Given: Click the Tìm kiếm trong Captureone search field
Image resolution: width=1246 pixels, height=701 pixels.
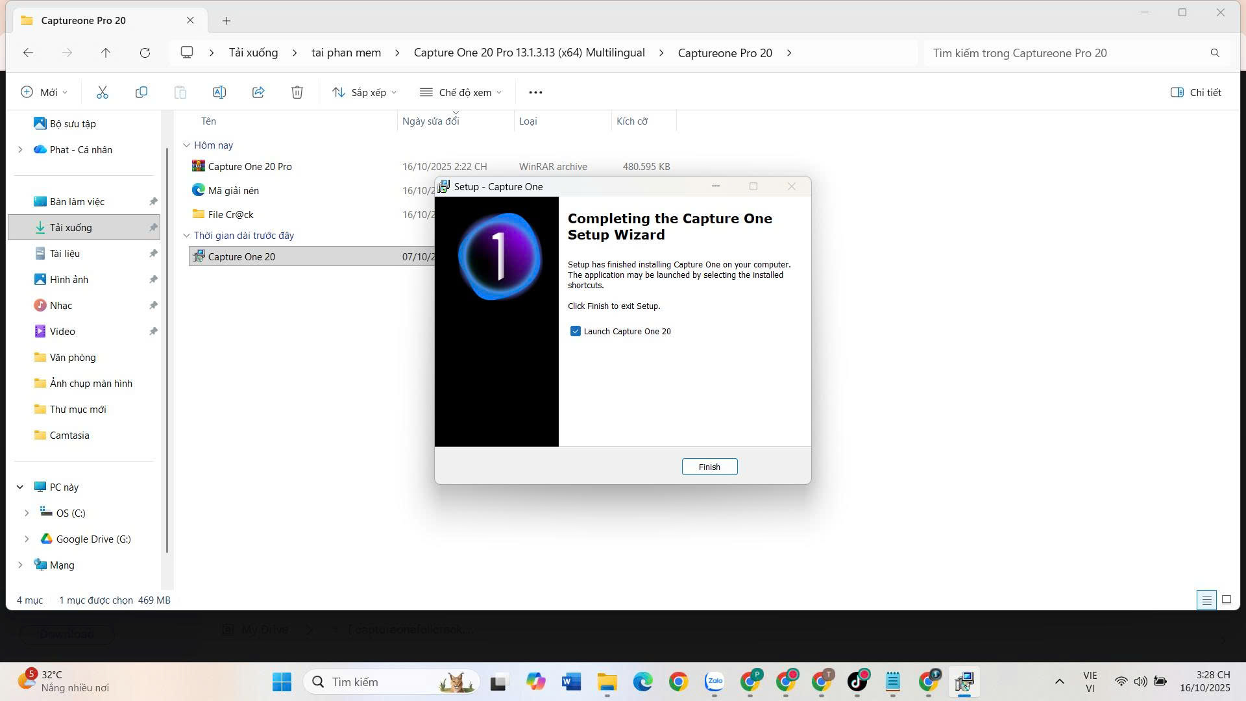Looking at the screenshot, I should (x=1064, y=53).
